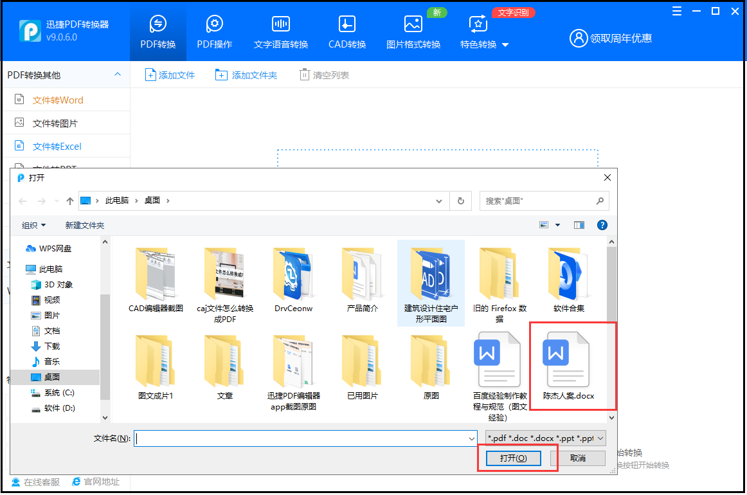The height and width of the screenshot is (495, 747).
Task: Open view options dropdown arrow
Action: [557, 225]
